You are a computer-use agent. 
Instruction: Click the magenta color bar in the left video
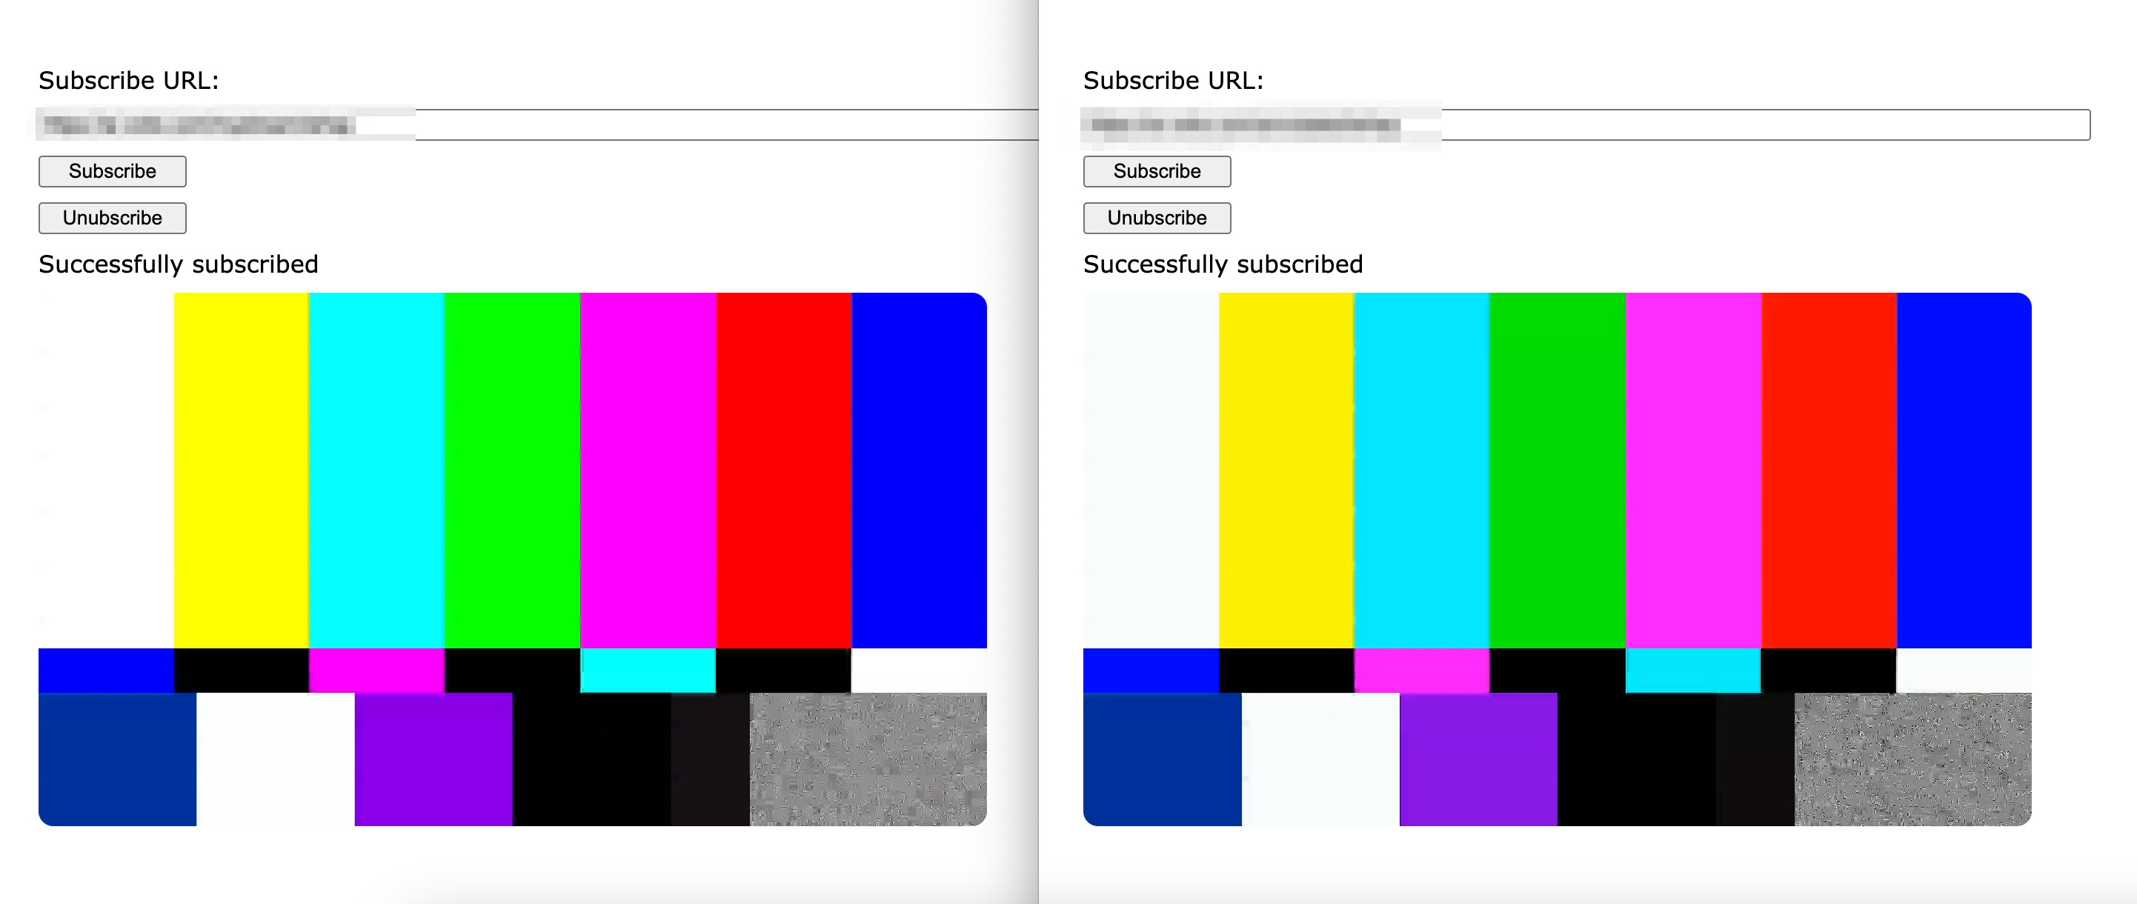[645, 465]
